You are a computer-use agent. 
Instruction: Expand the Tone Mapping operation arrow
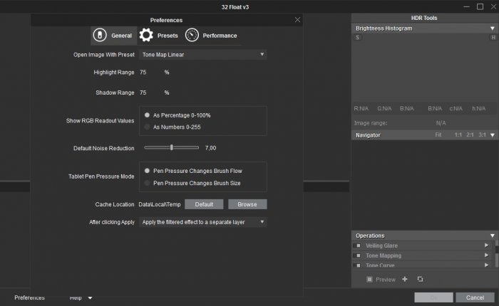coord(487,255)
